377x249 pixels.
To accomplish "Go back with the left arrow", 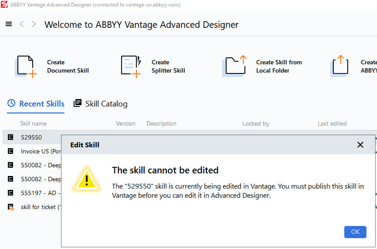I will coord(22,24).
